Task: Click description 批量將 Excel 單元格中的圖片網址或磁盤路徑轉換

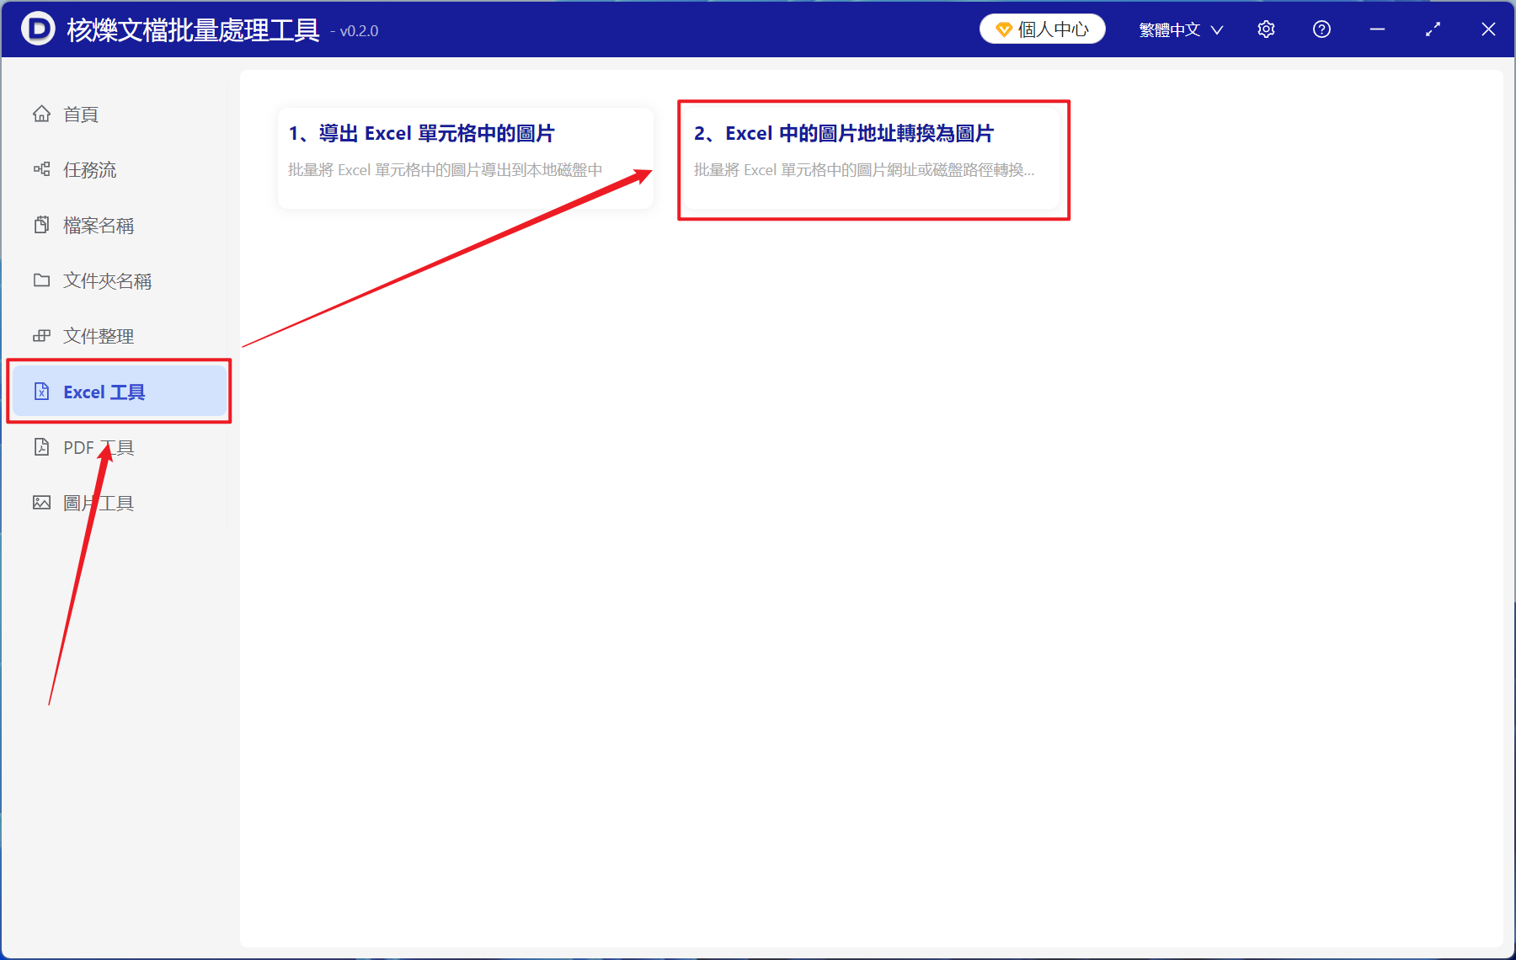Action: (x=864, y=170)
